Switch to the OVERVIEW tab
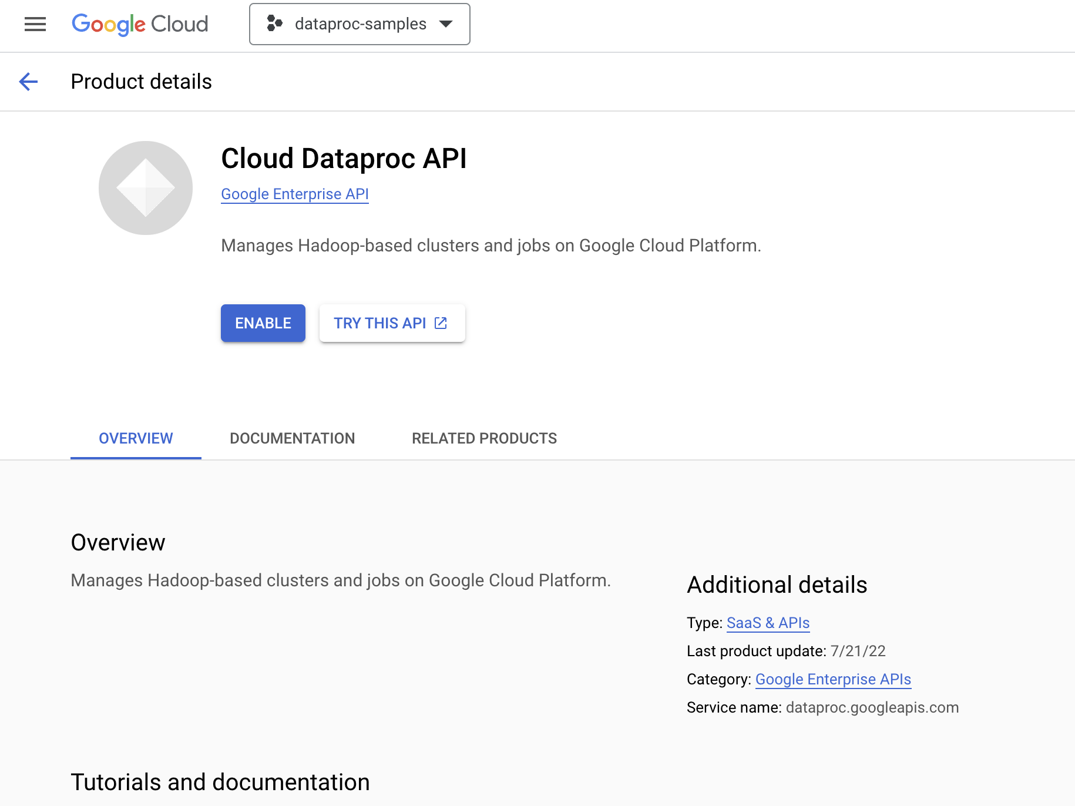The width and height of the screenshot is (1075, 806). 136,438
